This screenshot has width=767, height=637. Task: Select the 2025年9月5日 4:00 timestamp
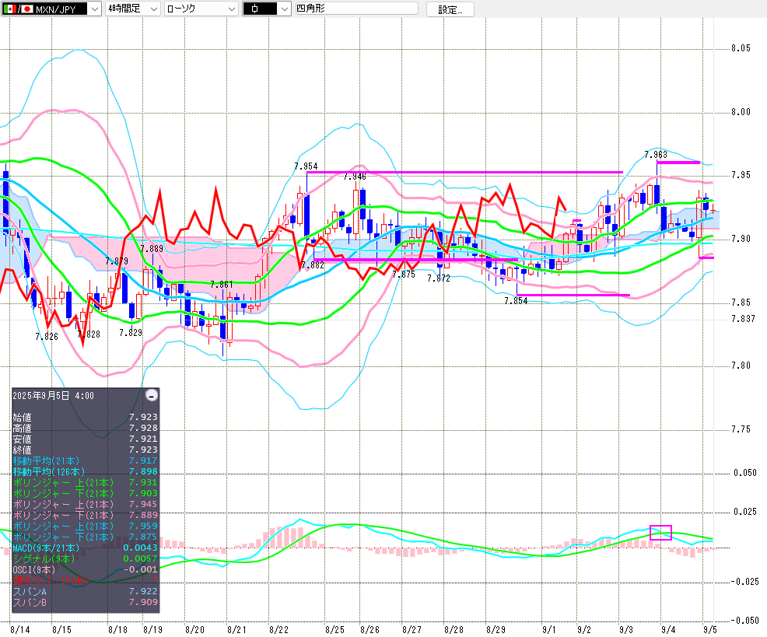tap(54, 396)
